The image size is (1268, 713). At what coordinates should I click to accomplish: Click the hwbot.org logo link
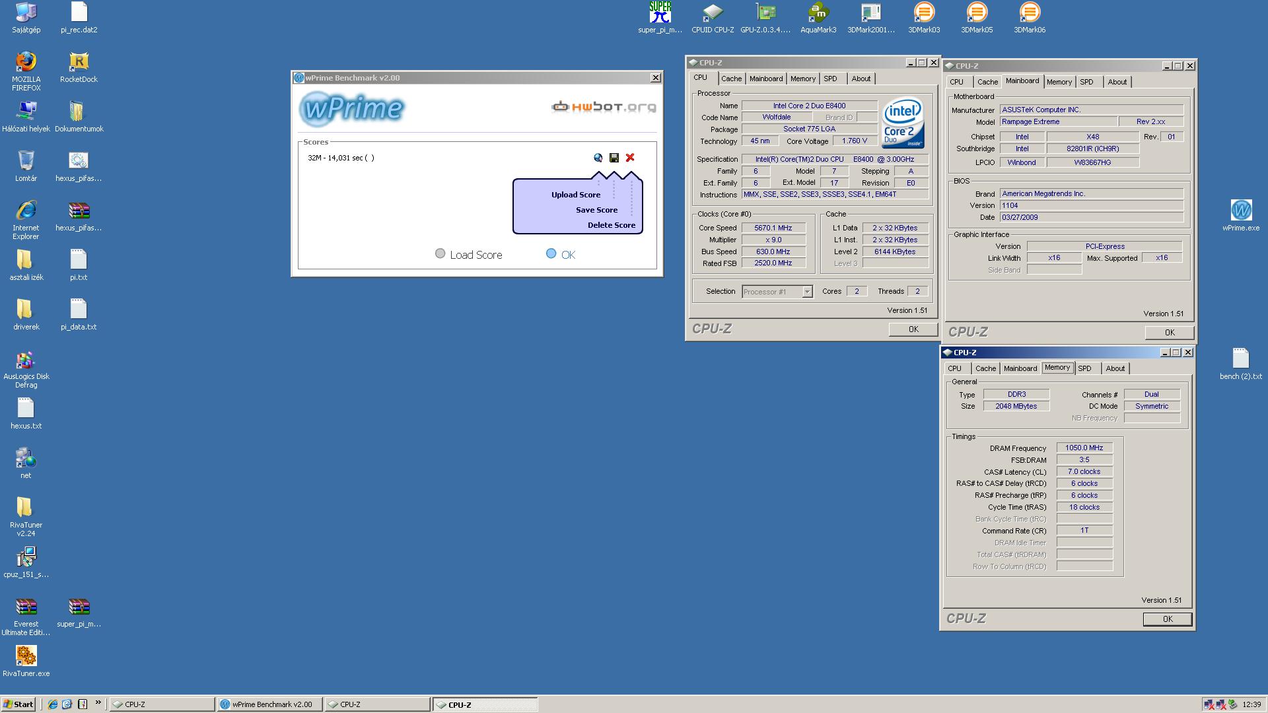pos(604,107)
